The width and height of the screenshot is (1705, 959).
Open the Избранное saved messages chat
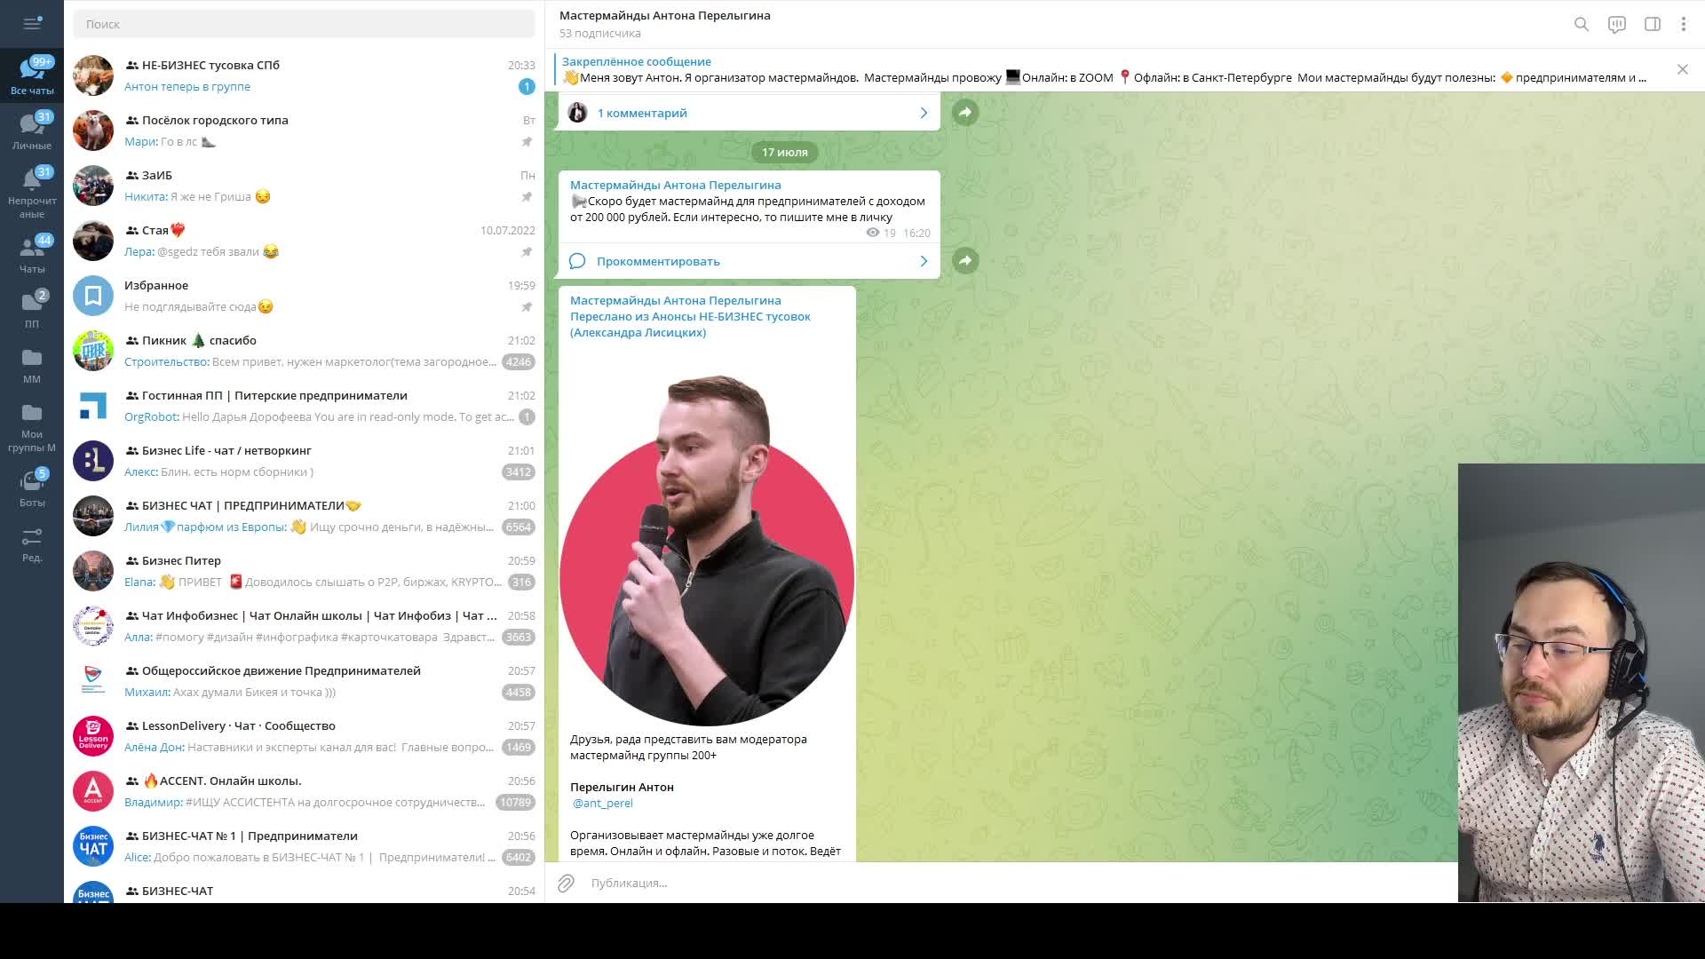pos(304,296)
